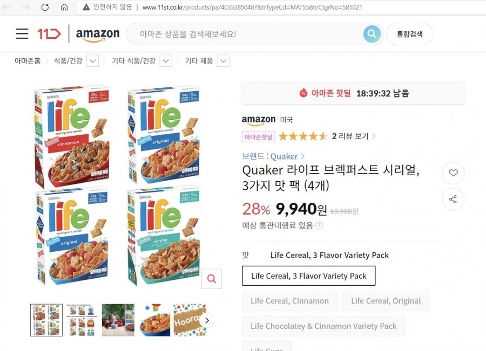This screenshot has width=486, height=351.
Task: Add product to wishlist with heart icon
Action: [x=453, y=173]
